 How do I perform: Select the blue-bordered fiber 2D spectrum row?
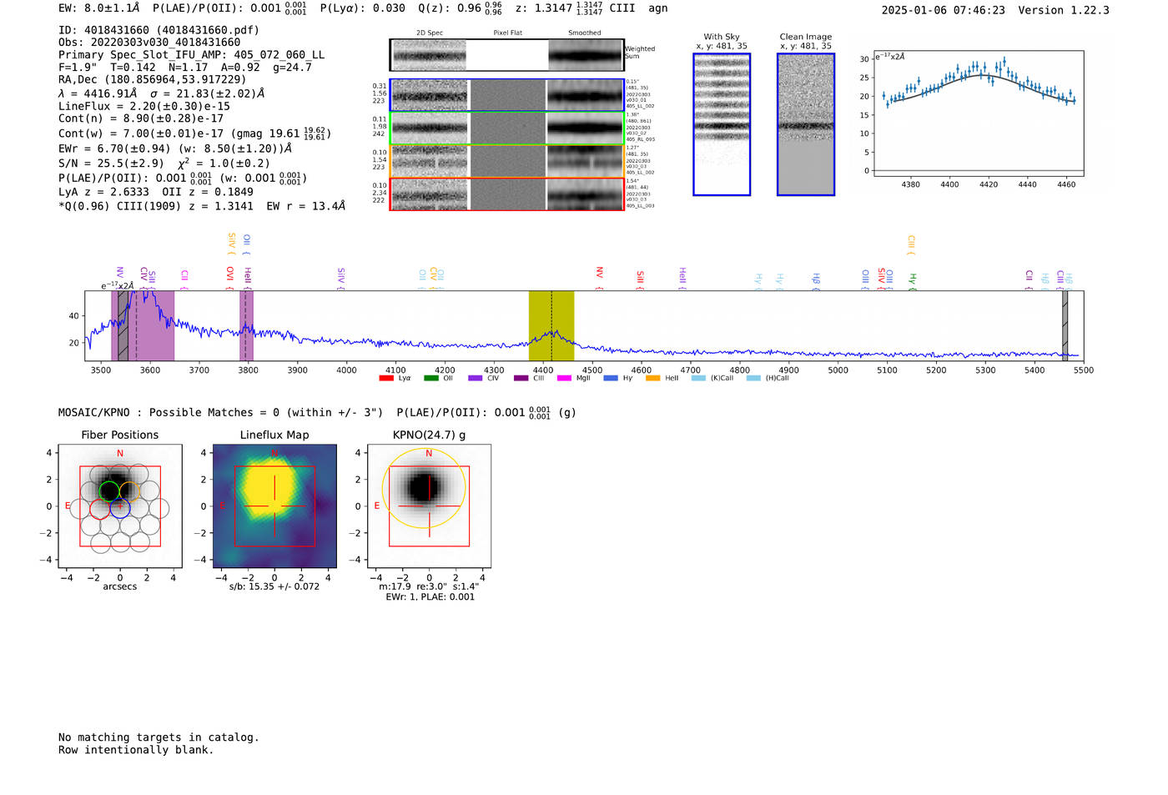(x=506, y=95)
